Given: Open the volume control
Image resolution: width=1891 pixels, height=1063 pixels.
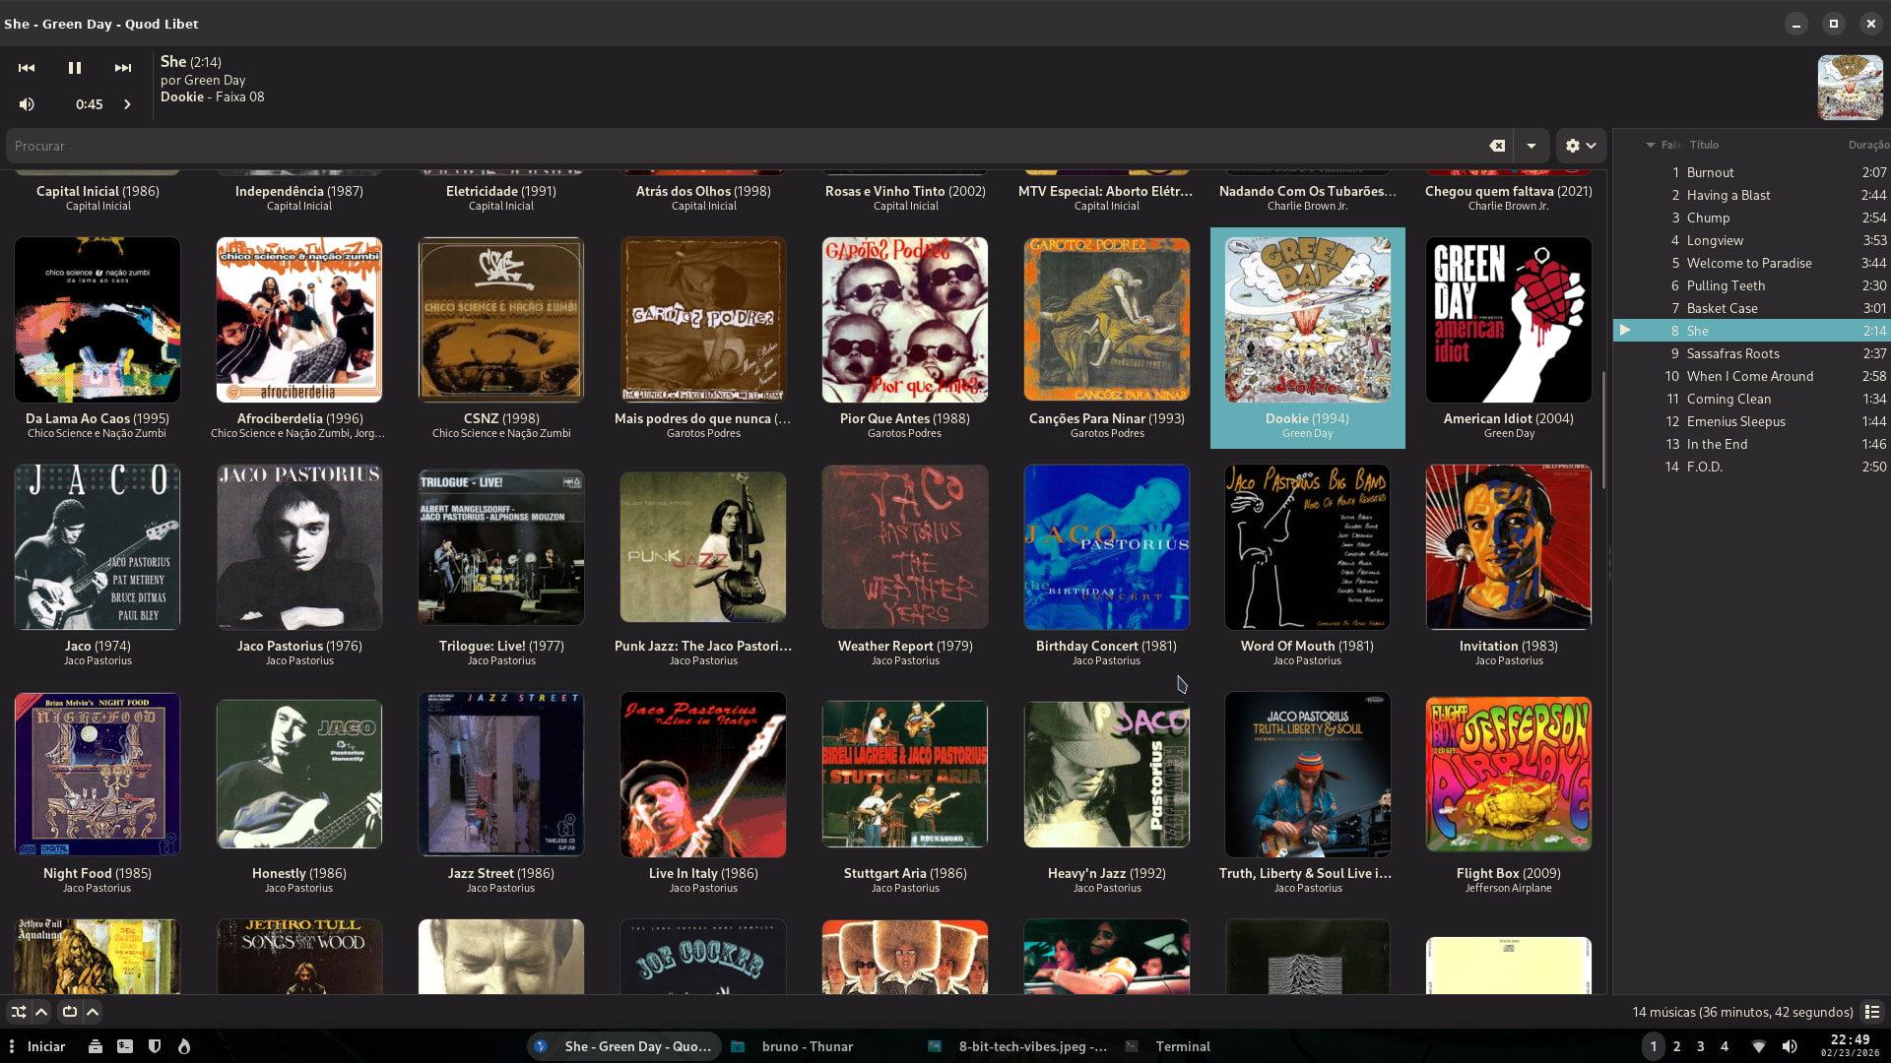Looking at the screenshot, I should [28, 104].
